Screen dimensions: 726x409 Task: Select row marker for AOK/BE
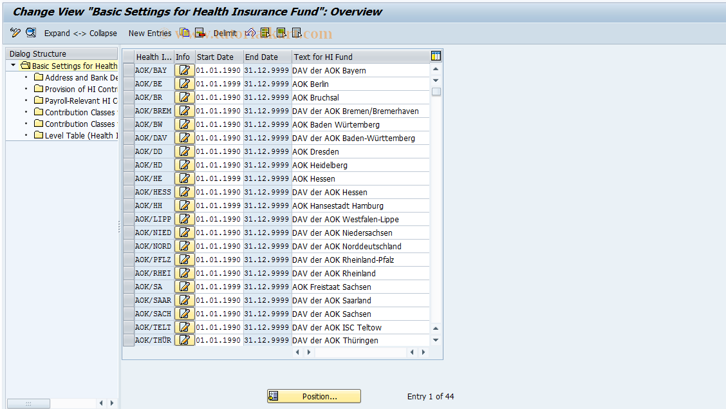pyautogui.click(x=129, y=84)
